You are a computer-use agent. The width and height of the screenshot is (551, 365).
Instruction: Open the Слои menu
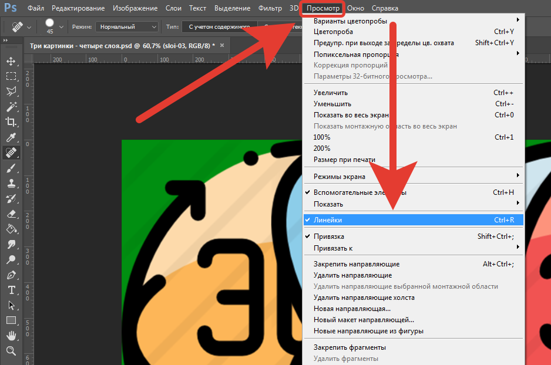click(173, 8)
